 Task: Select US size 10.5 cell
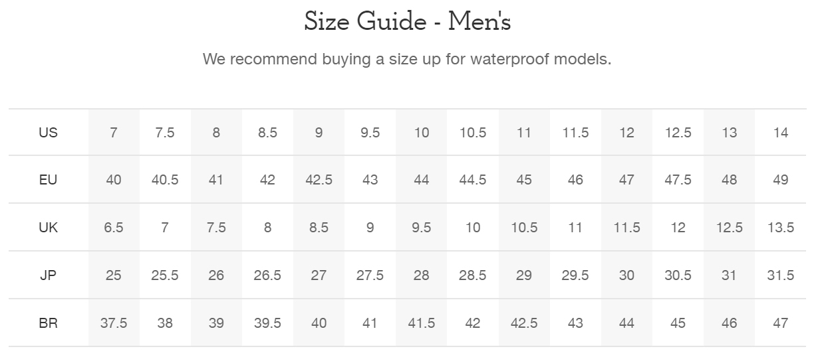point(473,132)
